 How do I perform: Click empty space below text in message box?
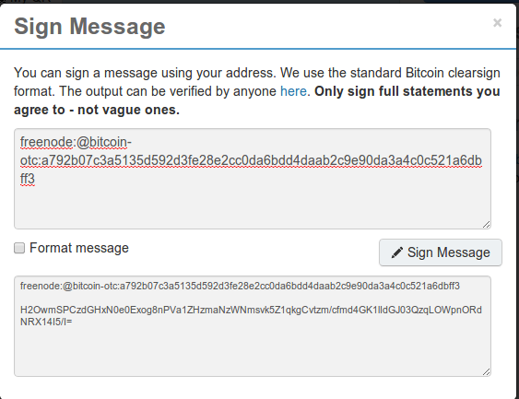(253, 207)
